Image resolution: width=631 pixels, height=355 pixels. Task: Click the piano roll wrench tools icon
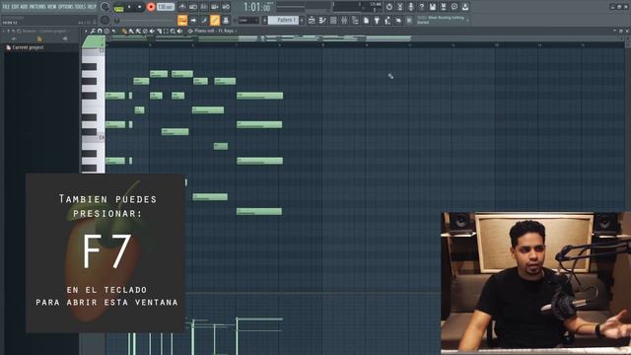click(x=93, y=31)
